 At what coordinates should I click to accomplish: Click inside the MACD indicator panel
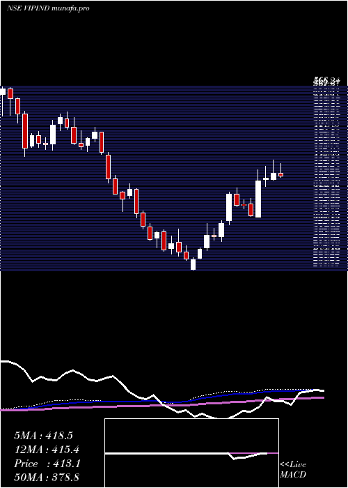[x=191, y=453]
